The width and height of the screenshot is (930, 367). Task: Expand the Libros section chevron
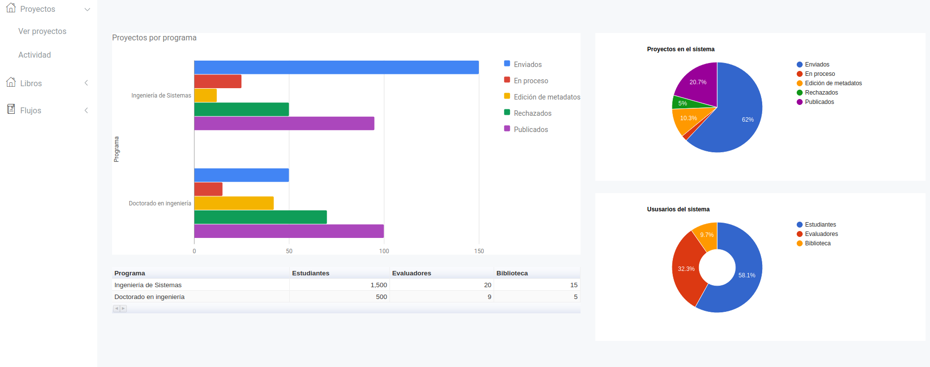[x=86, y=83]
